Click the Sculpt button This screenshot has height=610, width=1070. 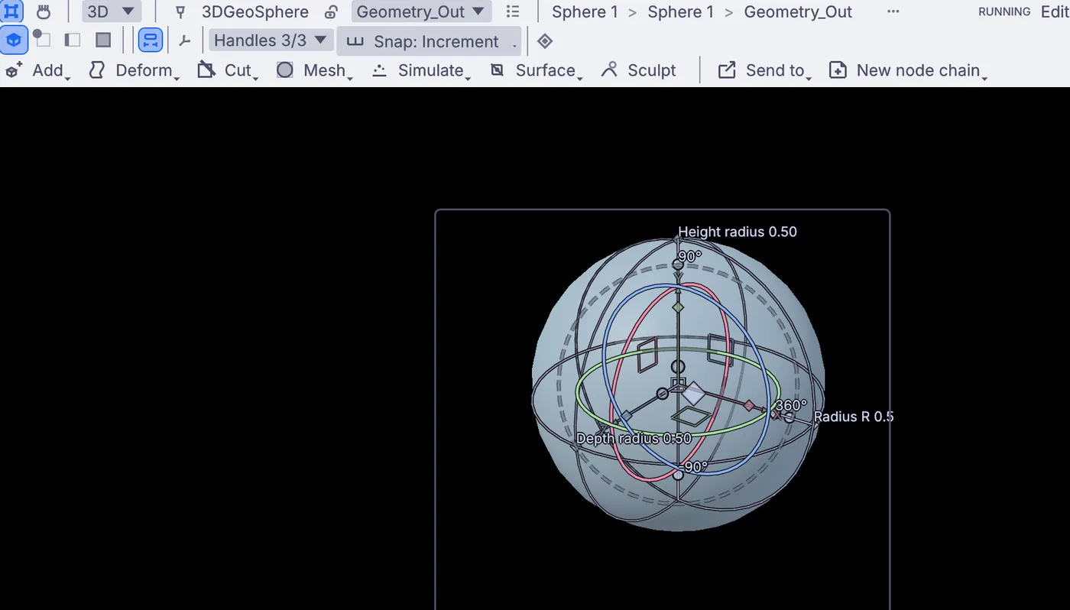(639, 70)
